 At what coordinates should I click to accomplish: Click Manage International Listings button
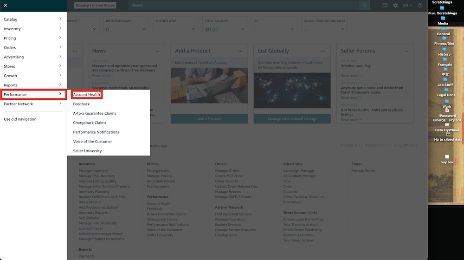point(292,119)
